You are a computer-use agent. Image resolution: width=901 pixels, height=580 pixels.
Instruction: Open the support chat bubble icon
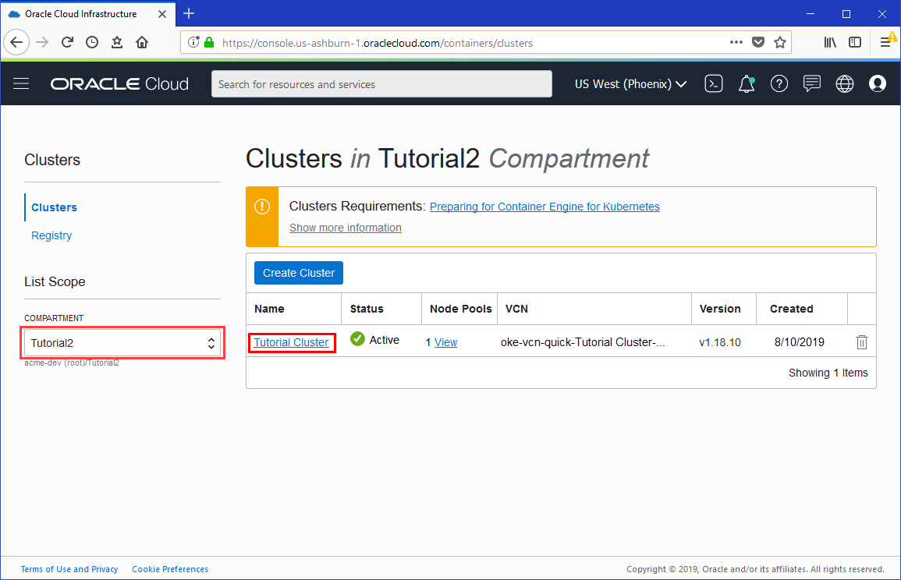(812, 84)
